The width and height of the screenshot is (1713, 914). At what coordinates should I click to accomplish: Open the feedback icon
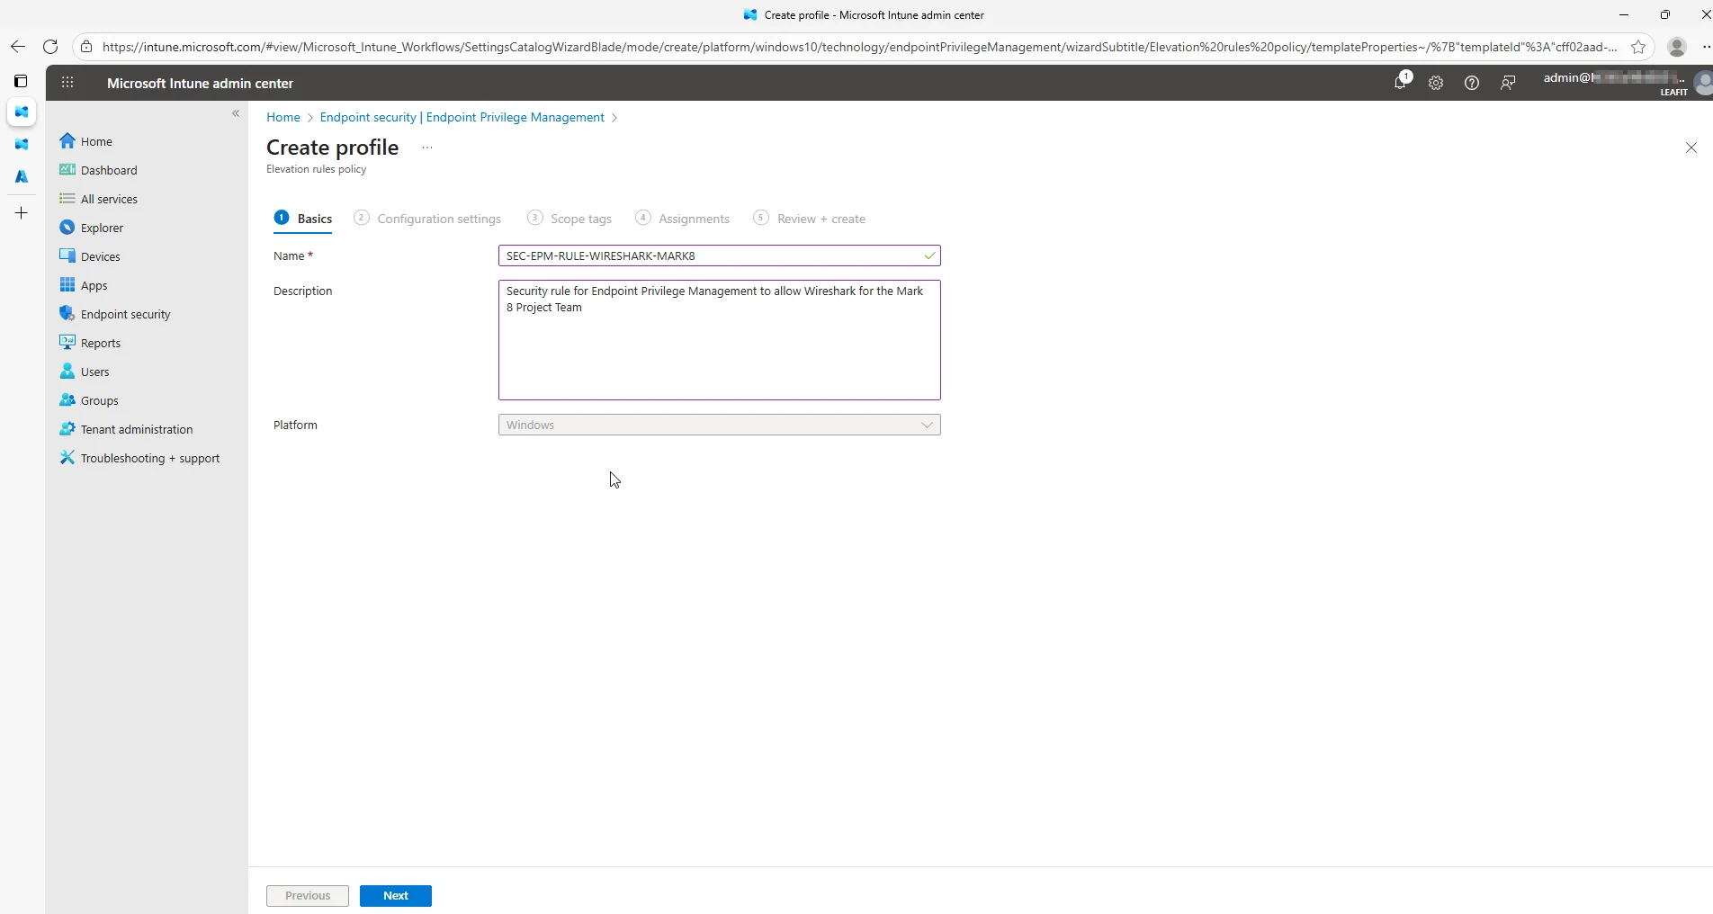click(1508, 83)
